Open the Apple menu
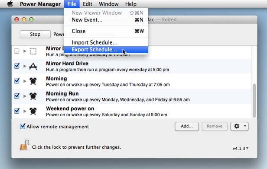The image size is (267, 169). tap(10, 4)
